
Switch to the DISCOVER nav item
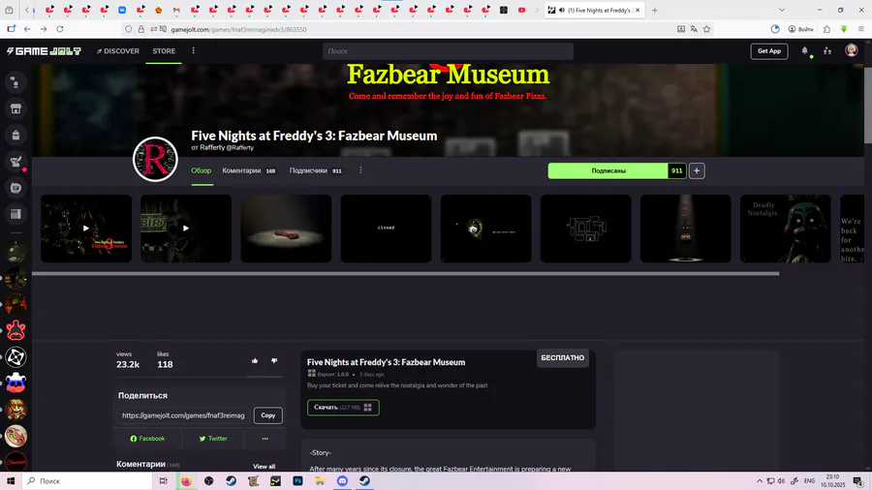[118, 51]
